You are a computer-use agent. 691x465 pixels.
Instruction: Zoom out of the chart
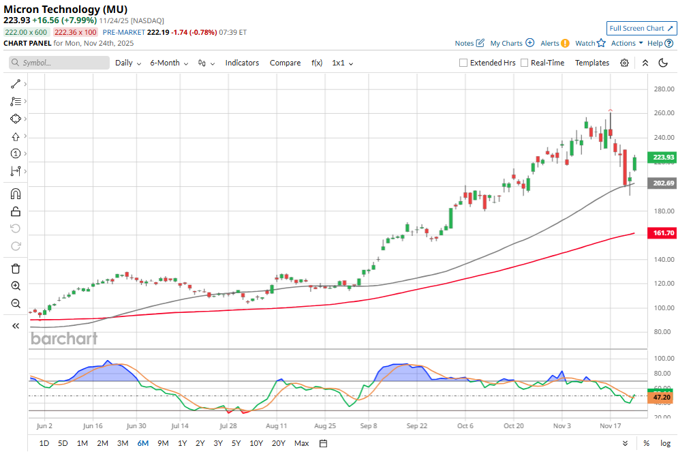pos(16,303)
